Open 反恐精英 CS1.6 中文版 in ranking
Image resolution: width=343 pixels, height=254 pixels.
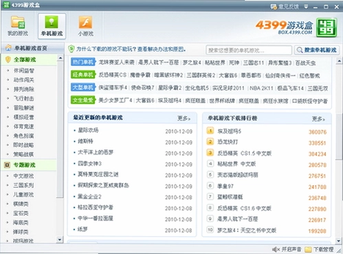[244, 208]
